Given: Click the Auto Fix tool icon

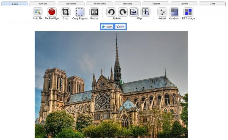Looking at the screenshot, I should (x=37, y=12).
